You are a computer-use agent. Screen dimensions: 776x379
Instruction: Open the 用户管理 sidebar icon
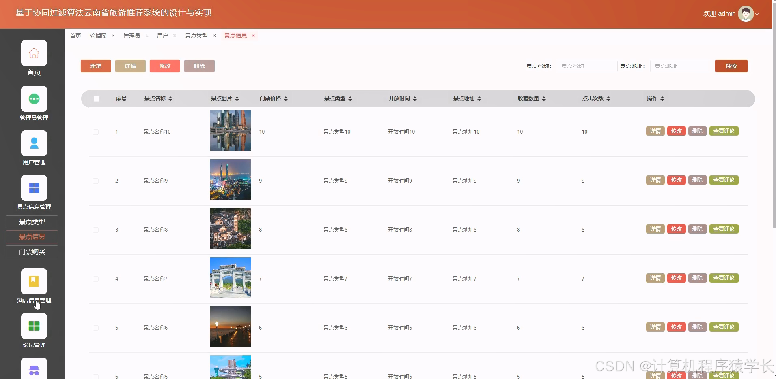coord(34,143)
